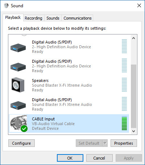Click the Speakers Sound Blaster icon
This screenshot has height=165, width=145.
(x=18, y=85)
